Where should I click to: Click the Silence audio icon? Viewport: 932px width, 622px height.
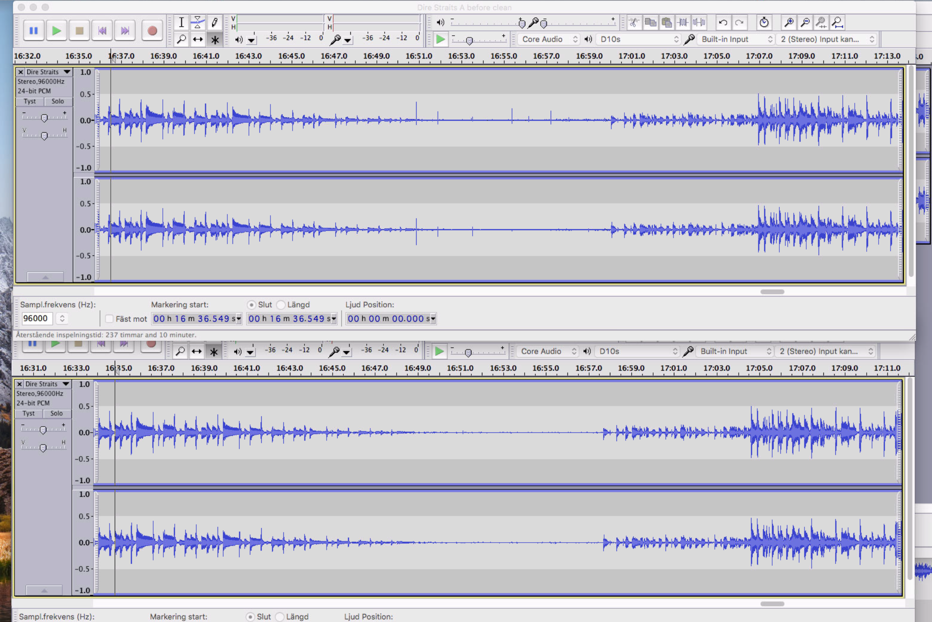(x=699, y=22)
